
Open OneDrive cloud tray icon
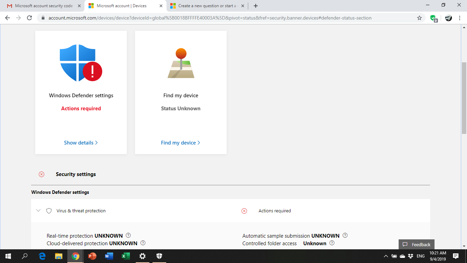pyautogui.click(x=402, y=256)
